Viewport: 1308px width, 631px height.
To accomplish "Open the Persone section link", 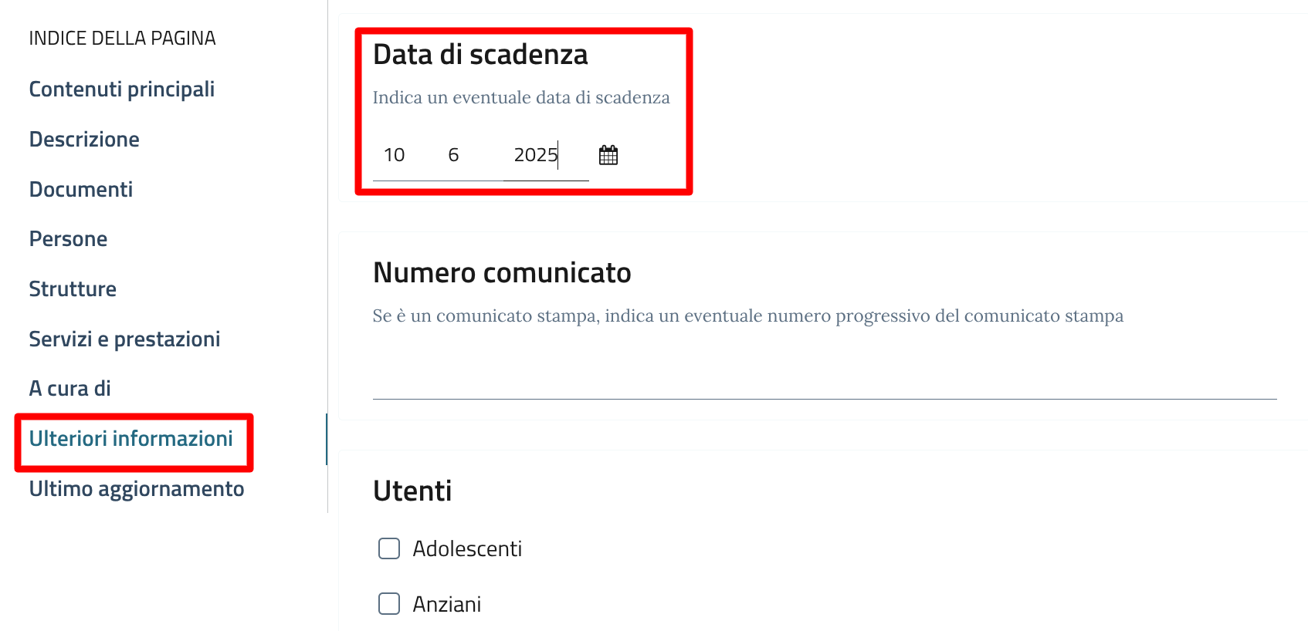I will (68, 239).
